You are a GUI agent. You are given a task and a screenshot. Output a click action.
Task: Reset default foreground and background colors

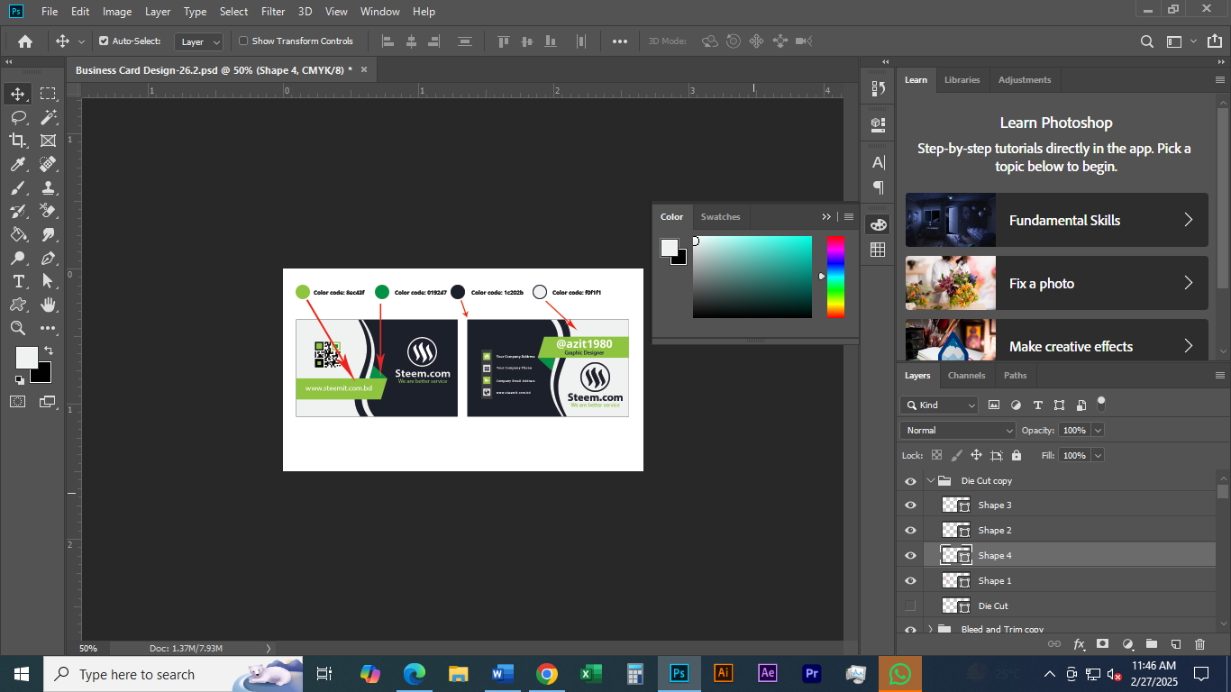tap(19, 379)
